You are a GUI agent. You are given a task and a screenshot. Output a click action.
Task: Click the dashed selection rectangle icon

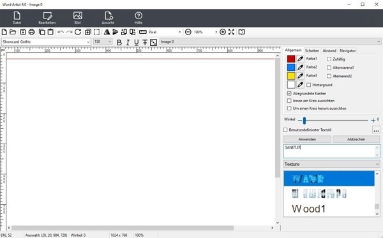click(x=97, y=32)
